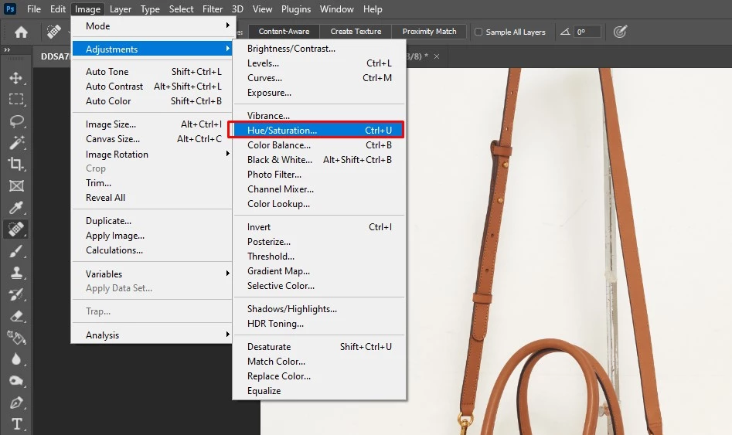This screenshot has height=435, width=732.
Task: Select the Dodge tool
Action: [16, 381]
